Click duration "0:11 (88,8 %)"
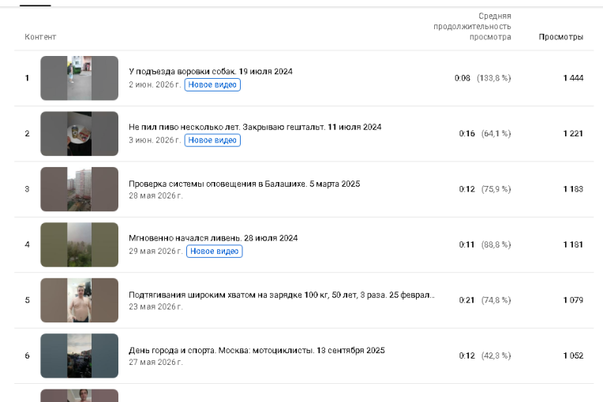 point(485,244)
